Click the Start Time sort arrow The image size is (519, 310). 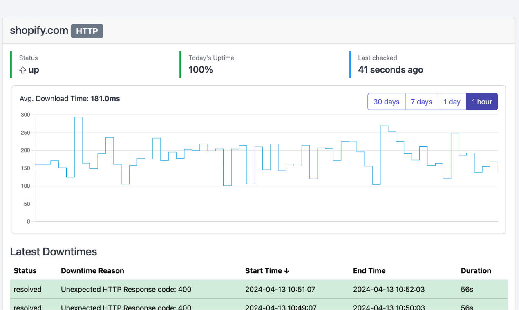[x=286, y=271]
